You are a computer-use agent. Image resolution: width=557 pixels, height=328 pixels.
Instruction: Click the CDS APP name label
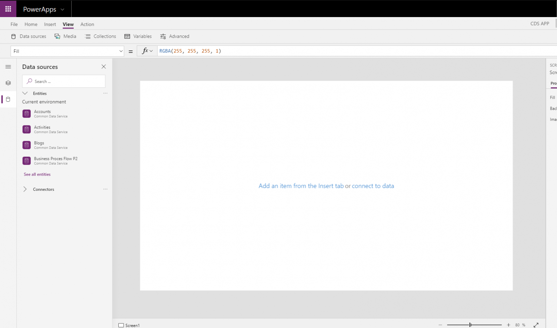point(540,24)
